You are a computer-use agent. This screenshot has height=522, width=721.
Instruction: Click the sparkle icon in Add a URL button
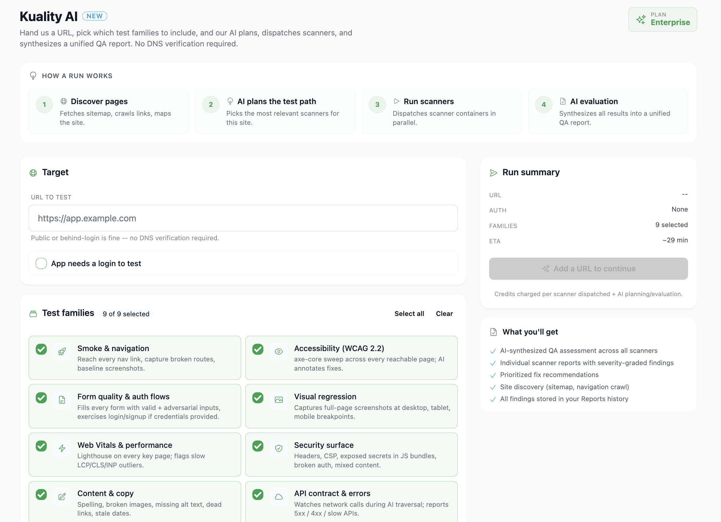(546, 269)
